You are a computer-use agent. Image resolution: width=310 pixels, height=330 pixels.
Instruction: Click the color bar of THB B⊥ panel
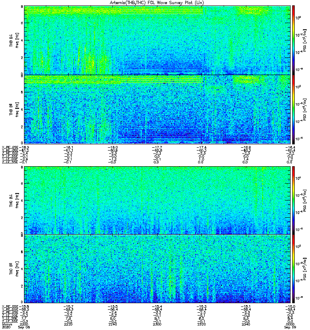[x=293, y=40]
